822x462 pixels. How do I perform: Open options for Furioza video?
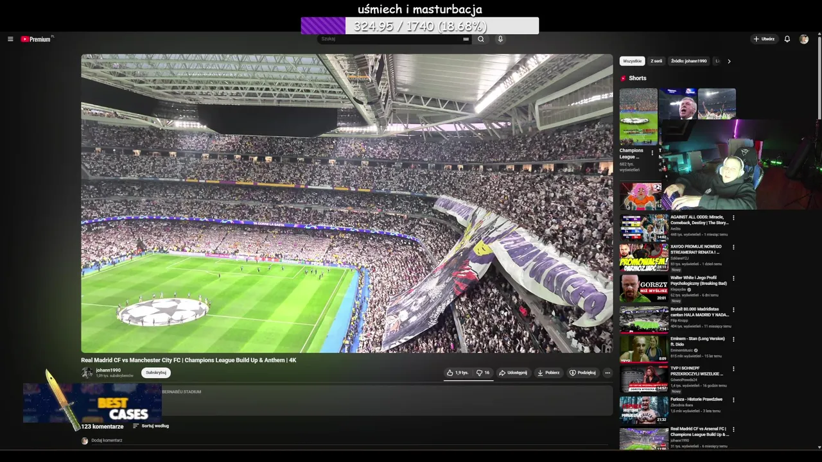[733, 399]
